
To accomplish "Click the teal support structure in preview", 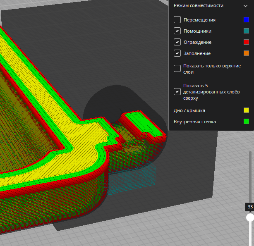I will click(131, 179).
